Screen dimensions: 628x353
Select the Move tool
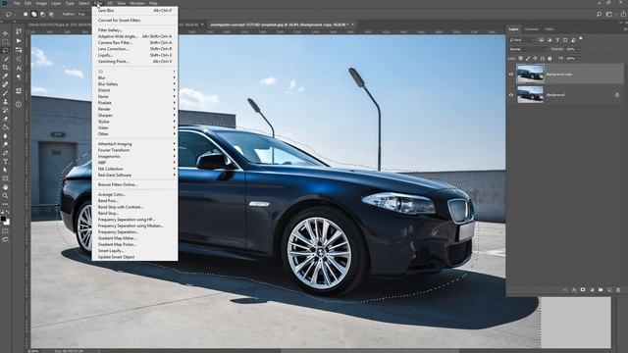5,33
